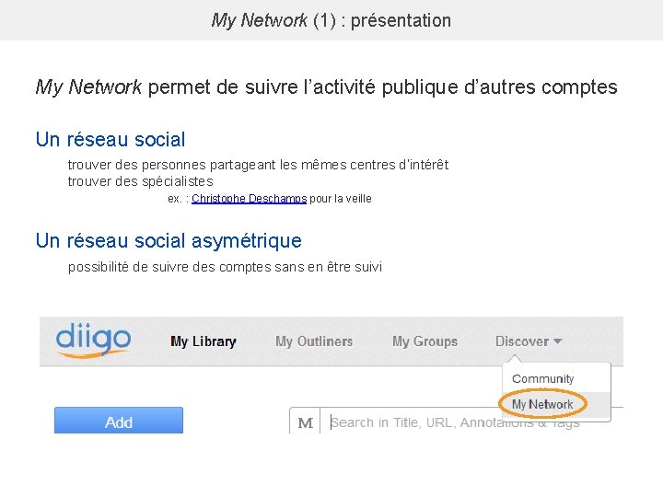Focus the Search in Title, URL field
Screen dimensions: 663x497
[x=471, y=422]
